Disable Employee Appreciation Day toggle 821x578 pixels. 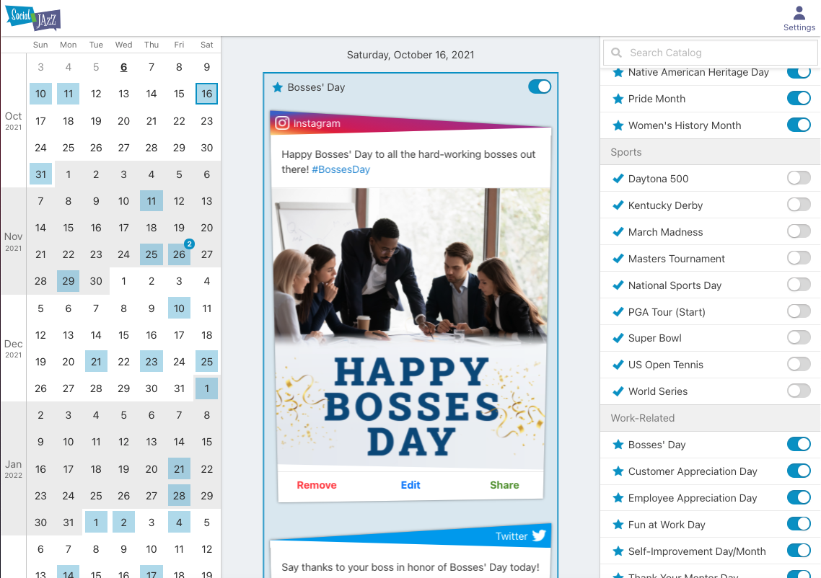pos(799,497)
